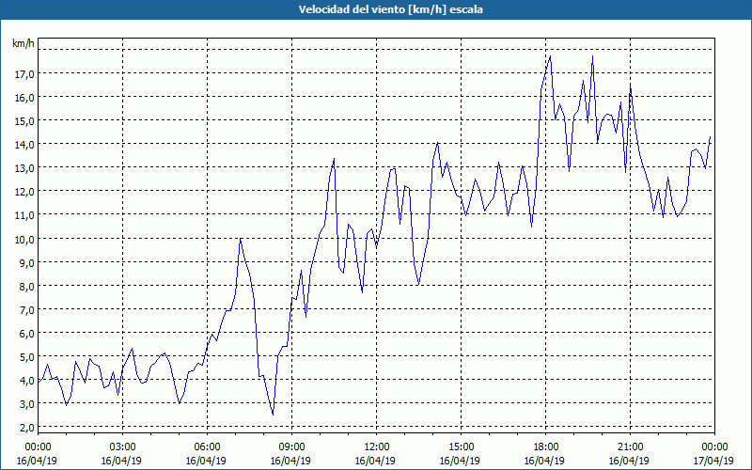Click the '03:00' time label

(123, 447)
